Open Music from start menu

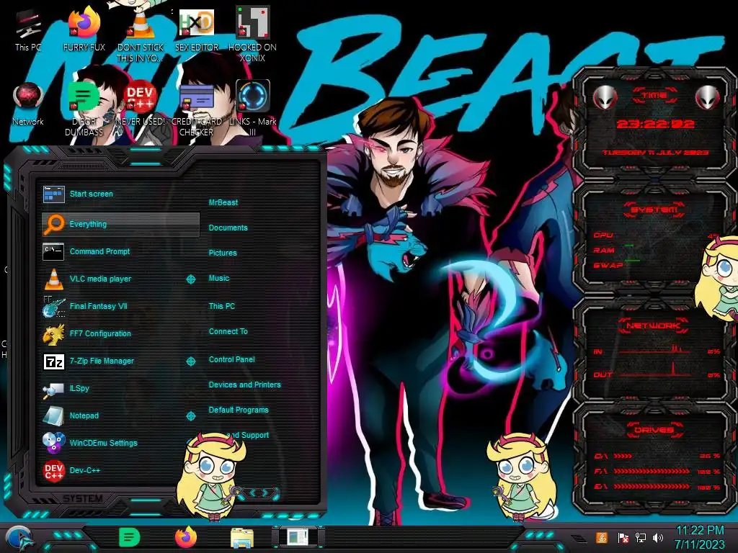point(219,279)
